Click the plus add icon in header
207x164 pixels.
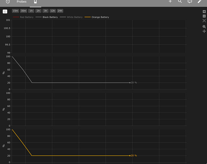point(170,1)
